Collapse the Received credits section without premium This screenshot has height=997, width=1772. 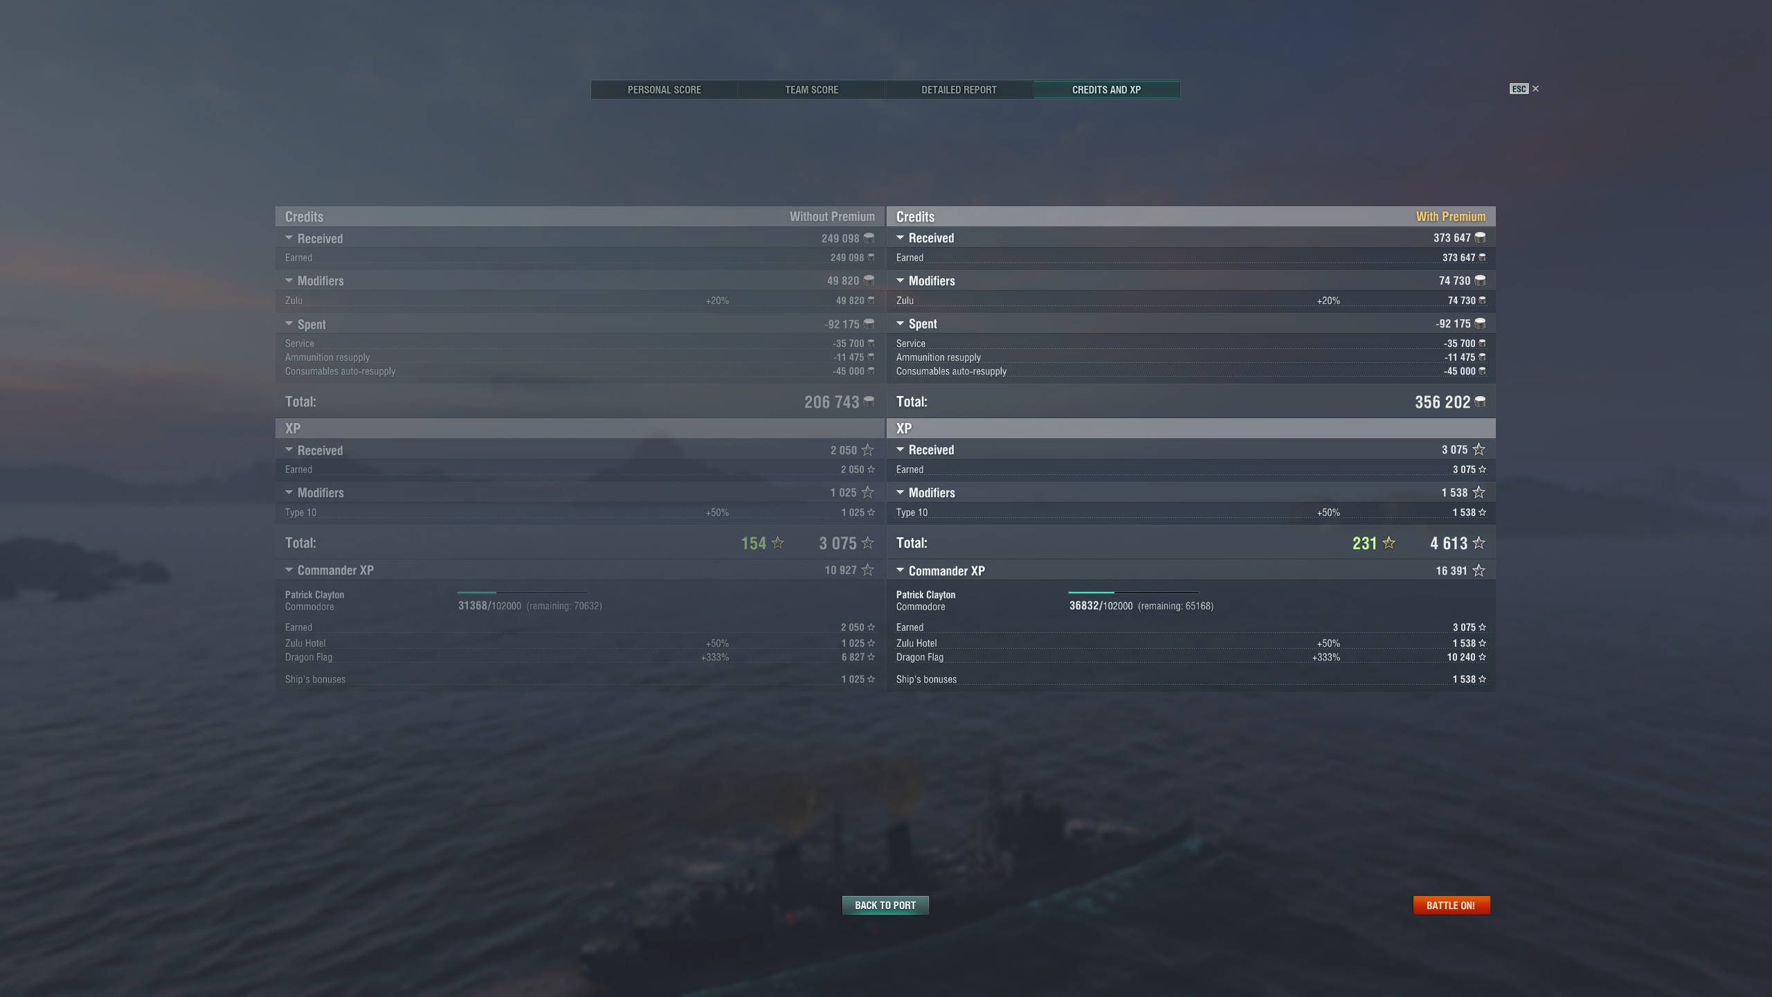click(289, 238)
